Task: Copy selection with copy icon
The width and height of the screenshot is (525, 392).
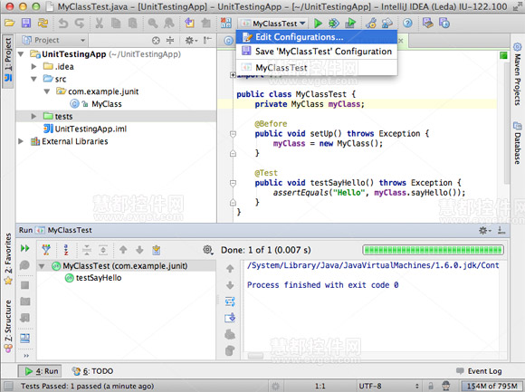Action: click(116, 24)
